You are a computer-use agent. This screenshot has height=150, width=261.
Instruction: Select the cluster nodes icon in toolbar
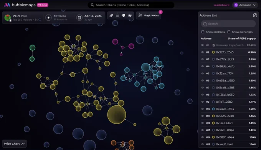(130, 15)
